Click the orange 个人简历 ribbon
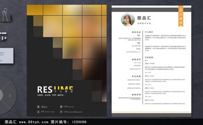 [x=181, y=16]
